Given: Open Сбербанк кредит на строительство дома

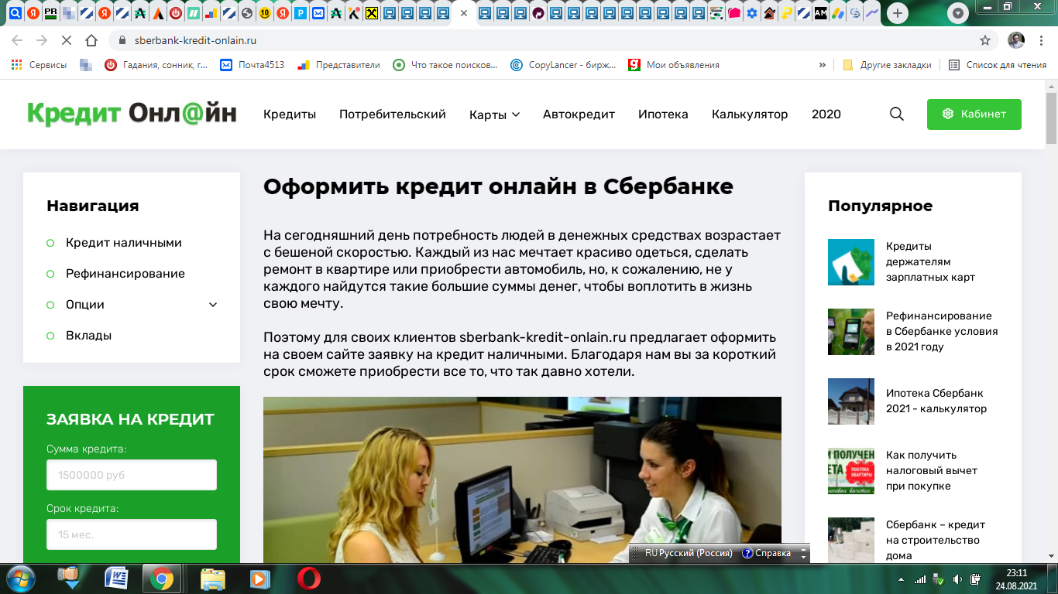Looking at the screenshot, I should [936, 540].
